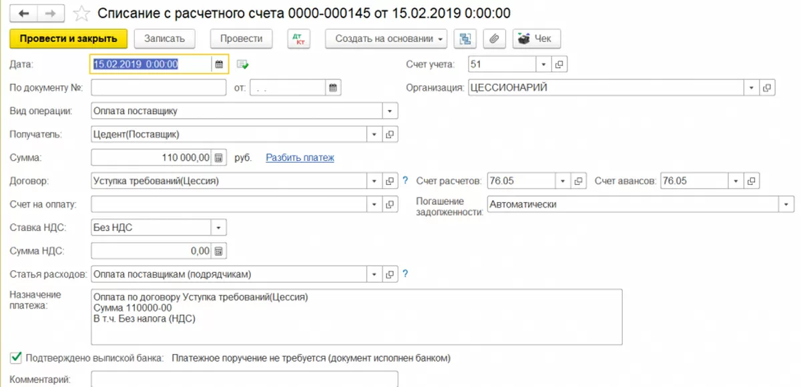
Task: Open calculator for the Сумма НДС field
Action: [x=218, y=251]
